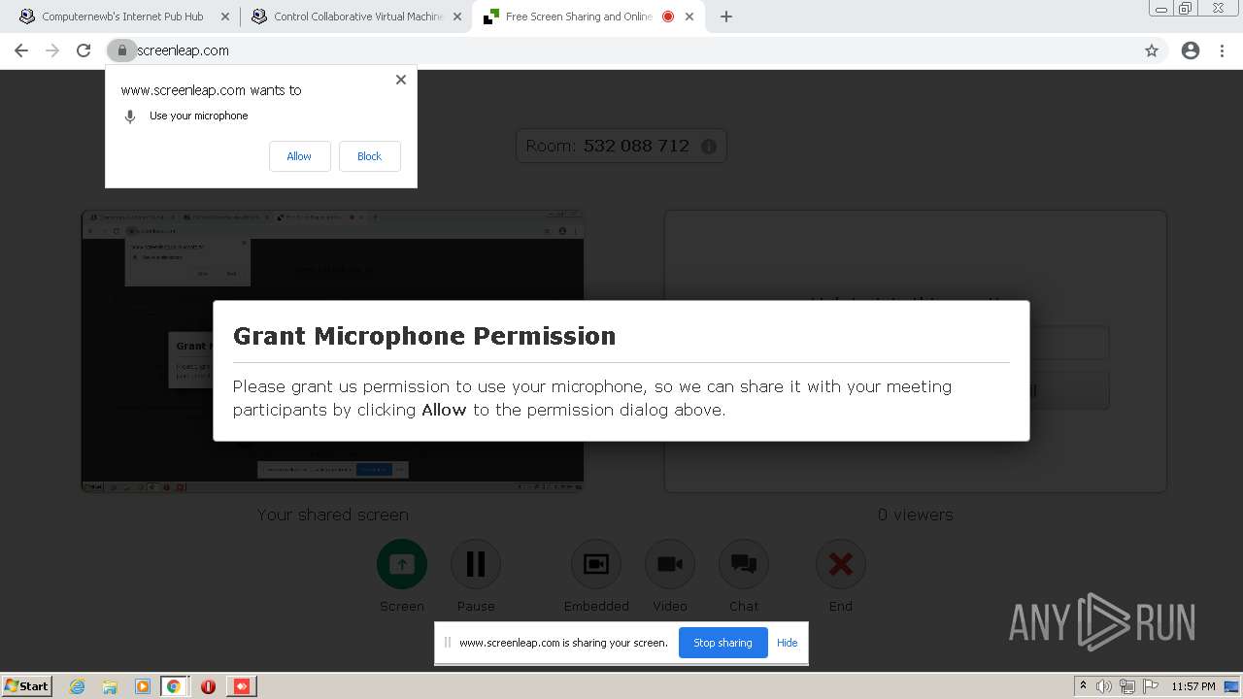Reload the screenleap page
Image resolution: width=1243 pixels, height=699 pixels.
point(84,50)
